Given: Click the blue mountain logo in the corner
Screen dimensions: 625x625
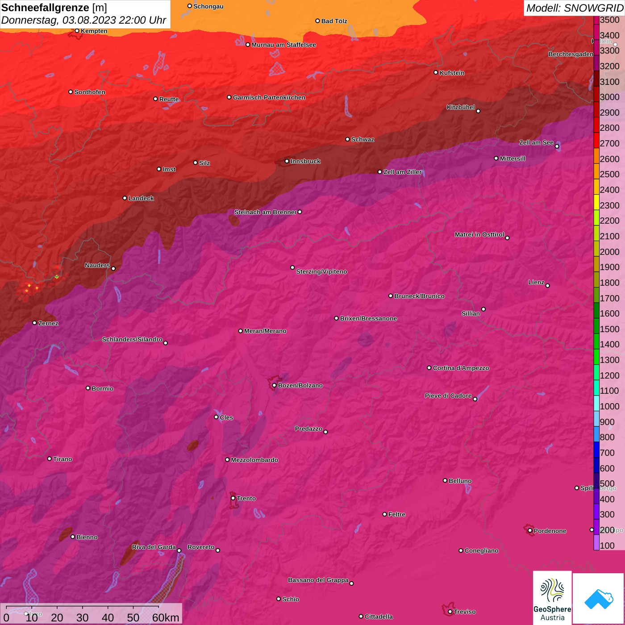Looking at the screenshot, I should (x=598, y=598).
